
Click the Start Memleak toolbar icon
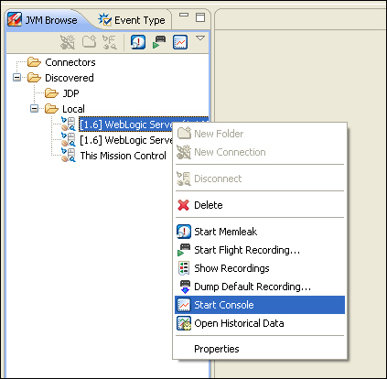pyautogui.click(x=138, y=42)
